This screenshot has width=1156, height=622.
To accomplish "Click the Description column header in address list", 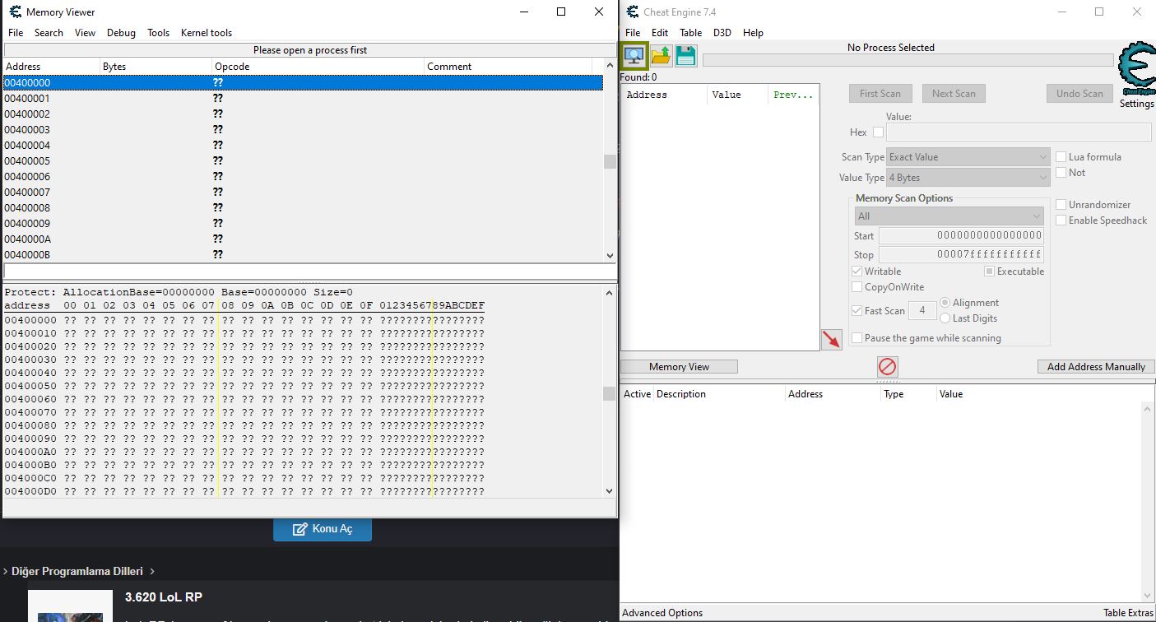I will coord(719,394).
